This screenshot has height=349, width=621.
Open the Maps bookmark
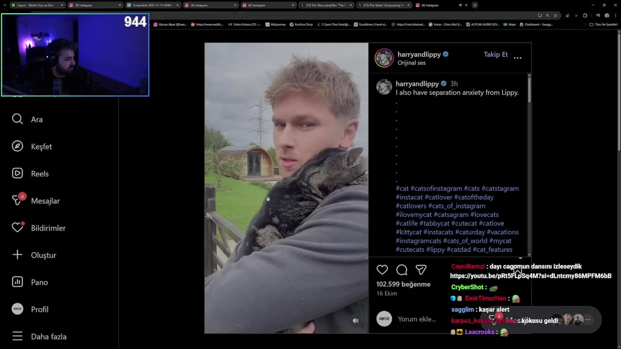pyautogui.click(x=509, y=24)
